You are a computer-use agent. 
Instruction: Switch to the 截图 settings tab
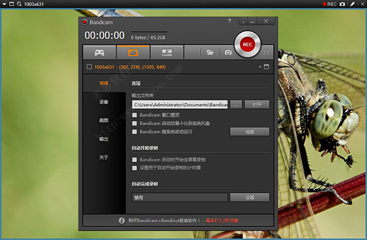(x=104, y=120)
